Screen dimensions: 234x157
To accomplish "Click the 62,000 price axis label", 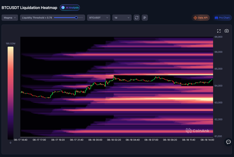I will point(218,119).
